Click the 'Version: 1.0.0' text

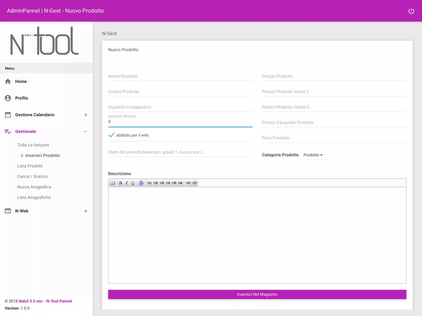click(x=17, y=308)
